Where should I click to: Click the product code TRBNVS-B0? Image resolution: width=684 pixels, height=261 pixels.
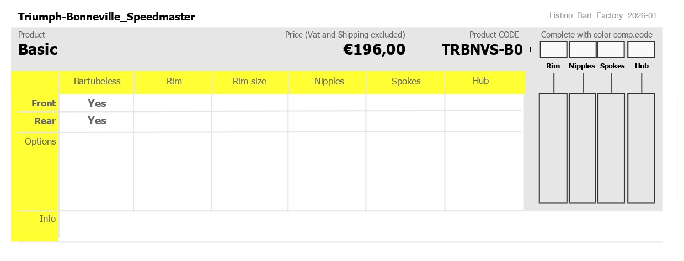pyautogui.click(x=482, y=50)
